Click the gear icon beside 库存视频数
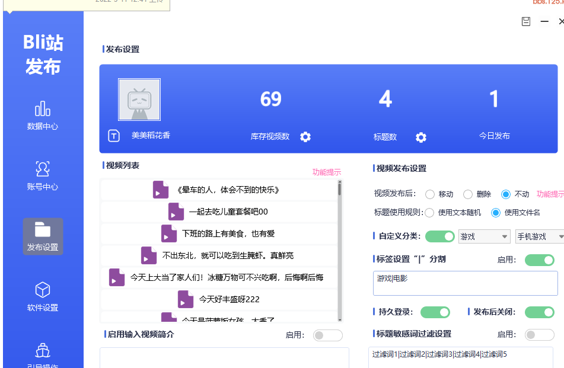 [305, 137]
